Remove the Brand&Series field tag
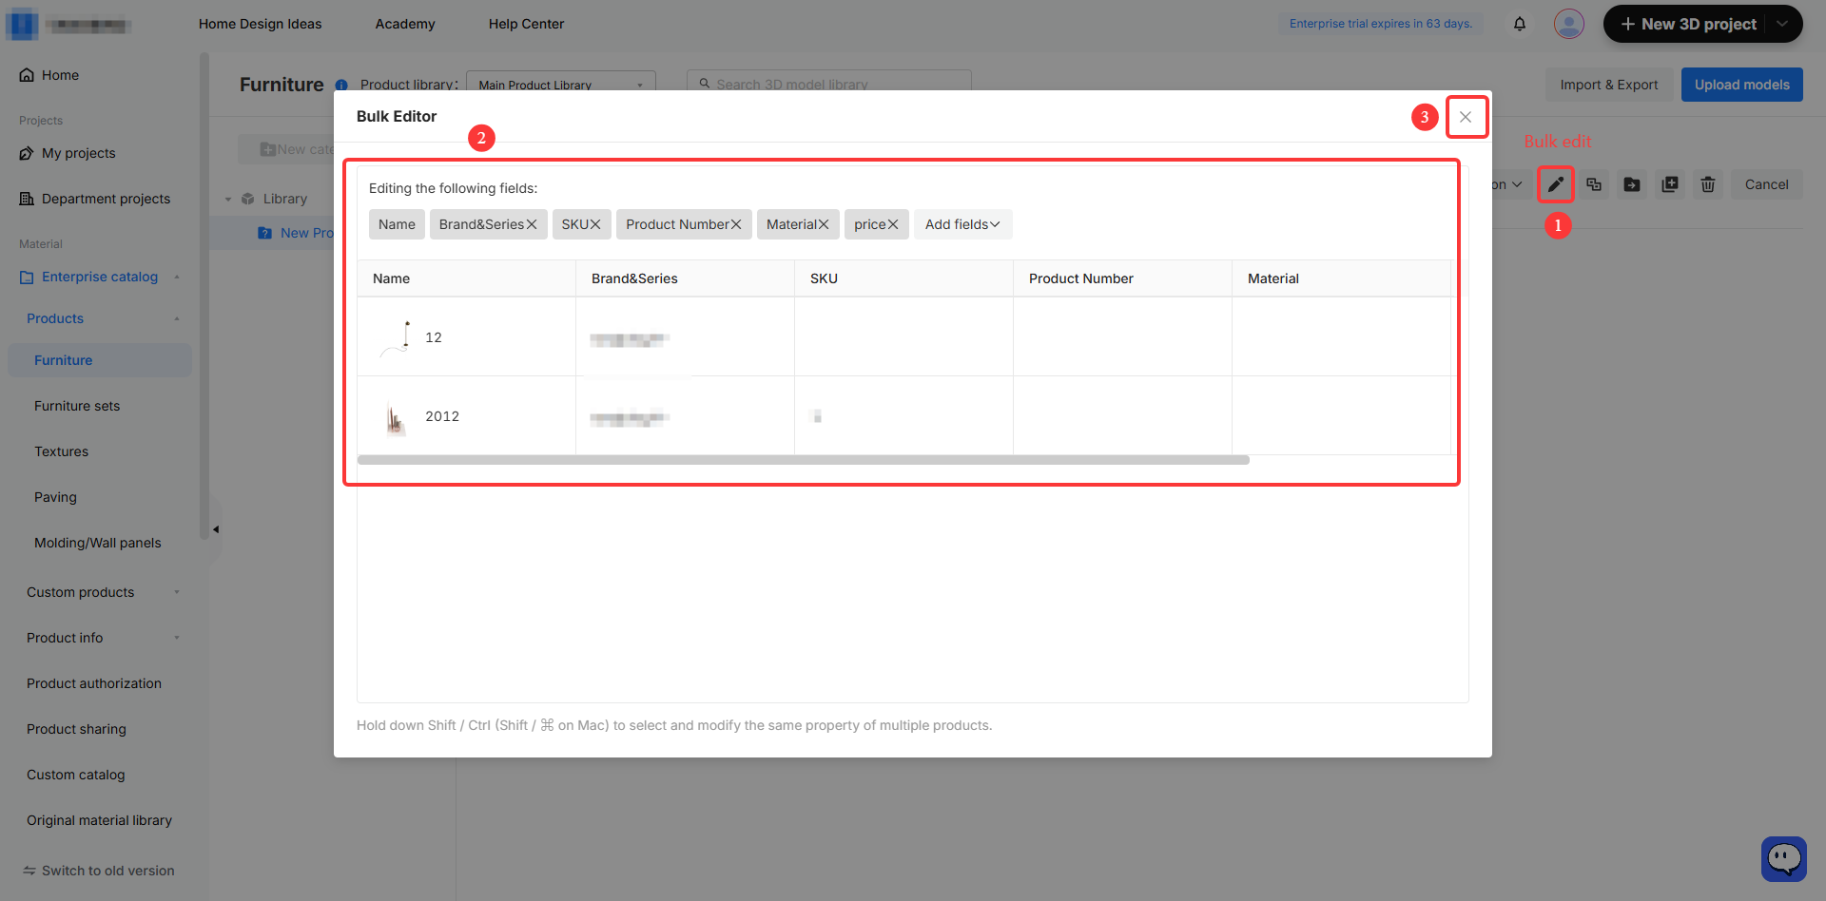Screen dimensions: 1826x901 [x=532, y=224]
